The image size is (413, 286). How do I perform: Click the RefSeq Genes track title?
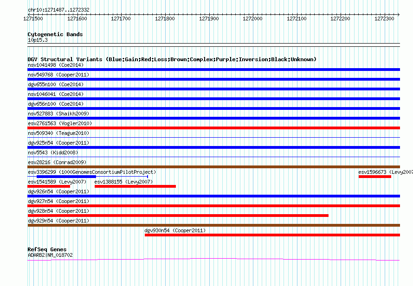pyautogui.click(x=47, y=249)
